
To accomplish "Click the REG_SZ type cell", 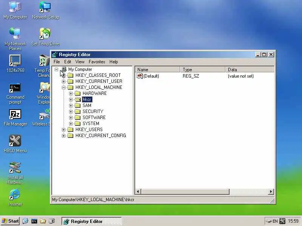I will point(191,76).
